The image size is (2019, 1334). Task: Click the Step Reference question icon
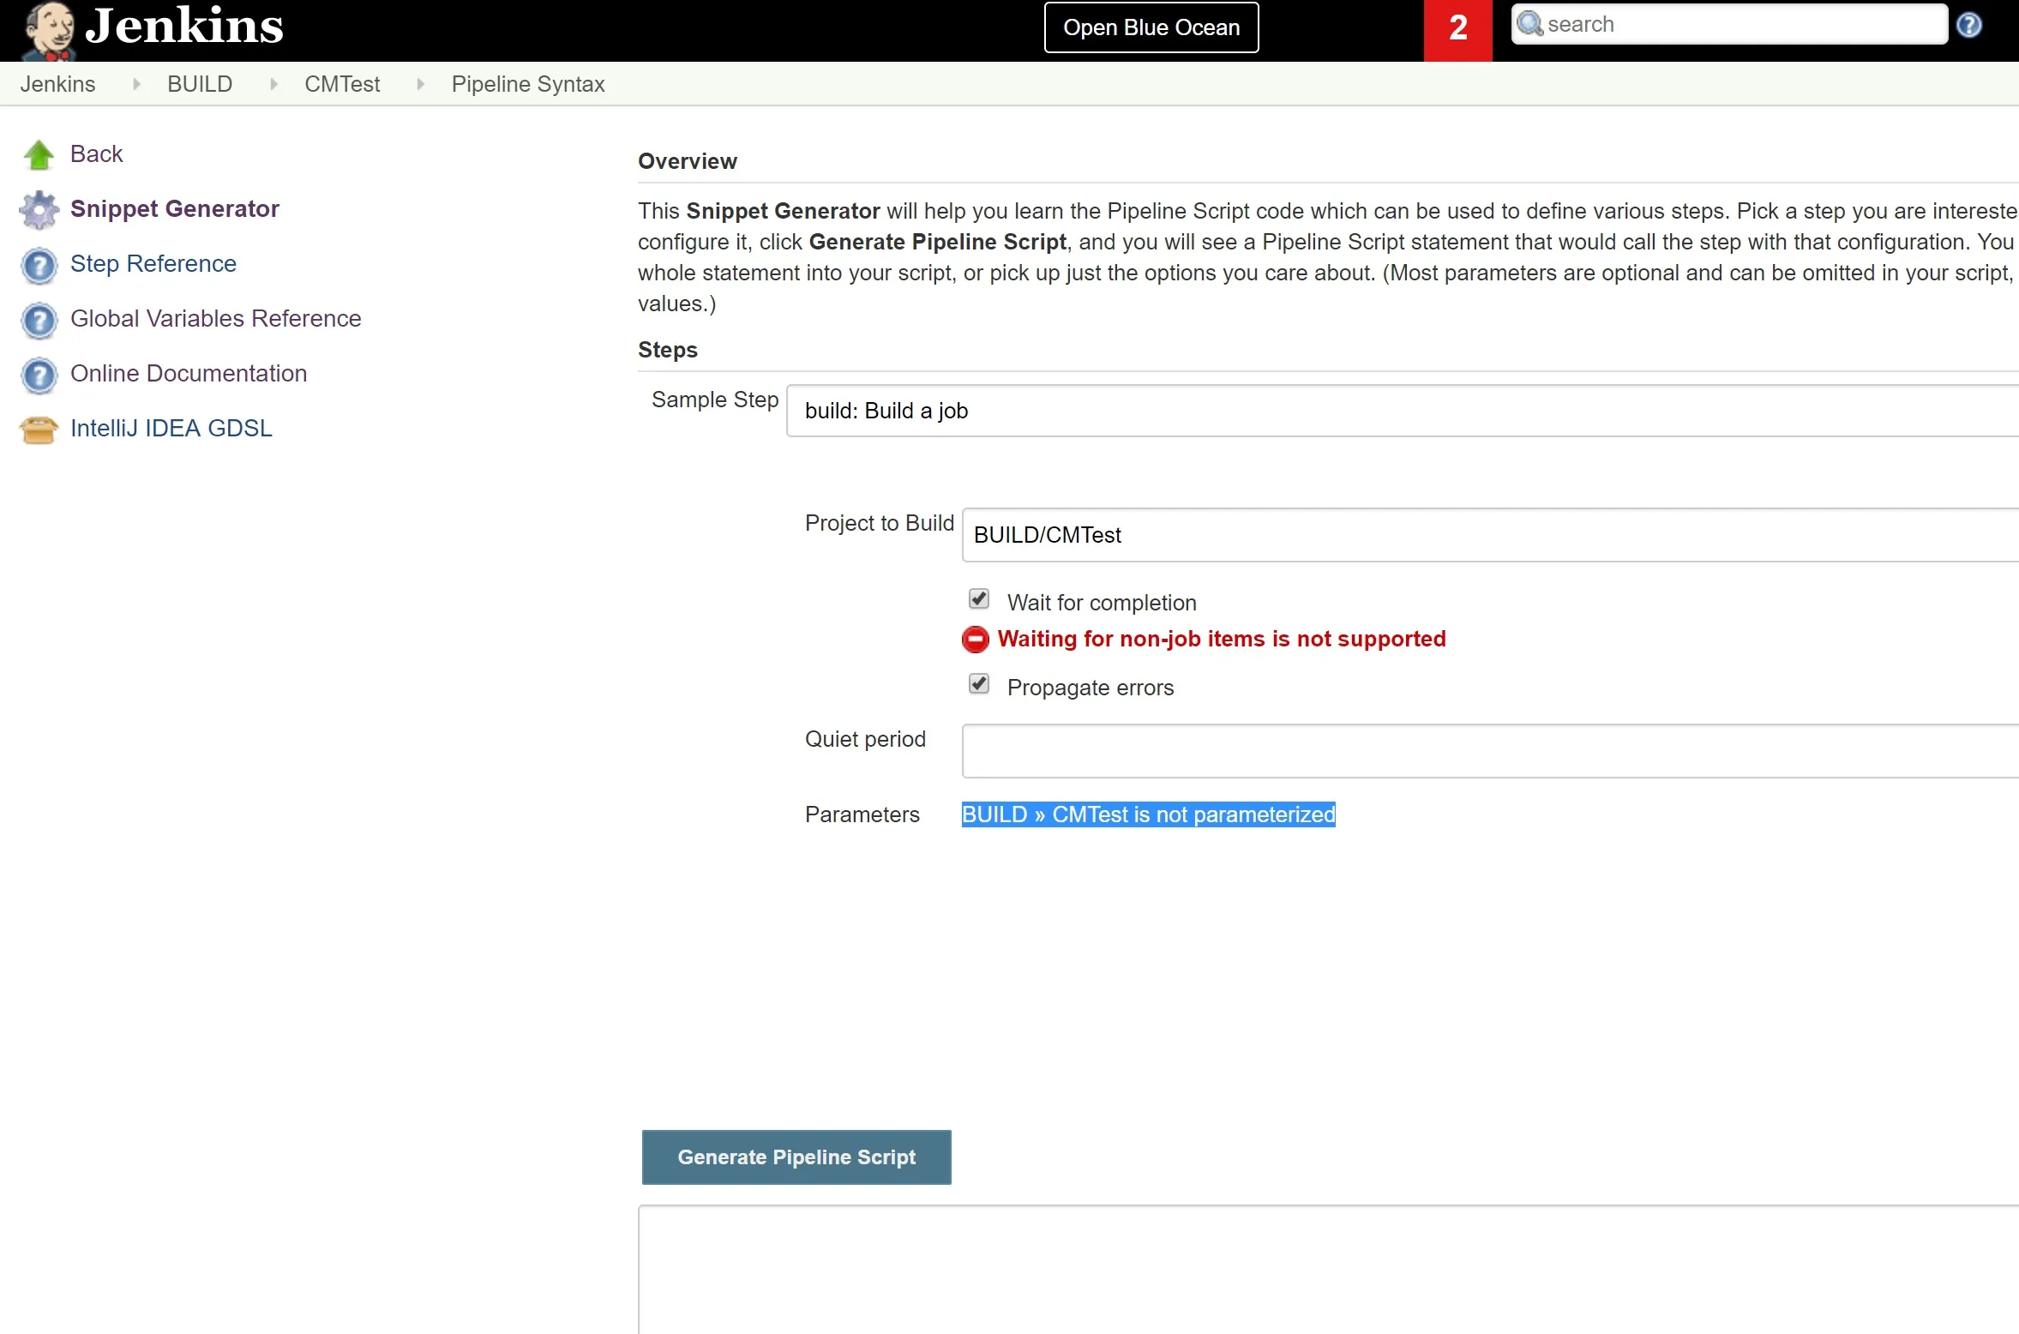coord(39,265)
